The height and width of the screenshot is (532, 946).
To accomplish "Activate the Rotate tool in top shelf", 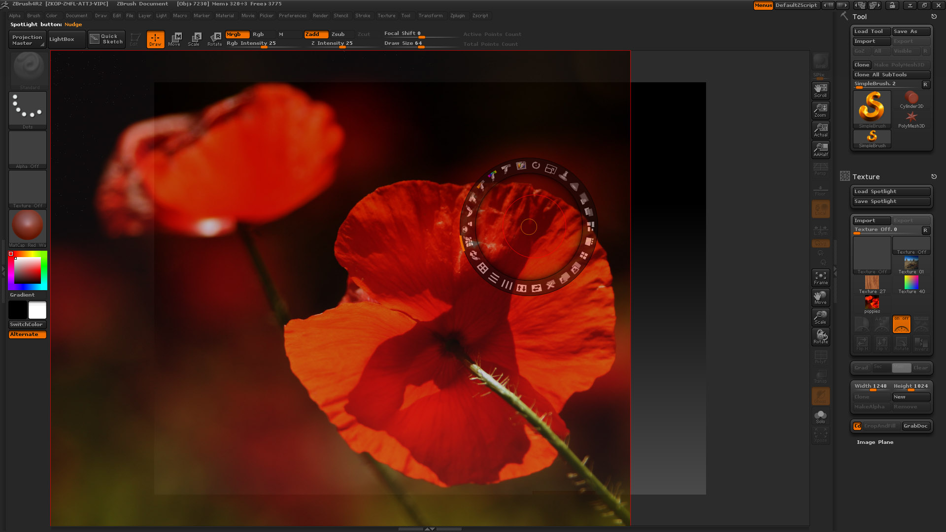I will [x=215, y=39].
